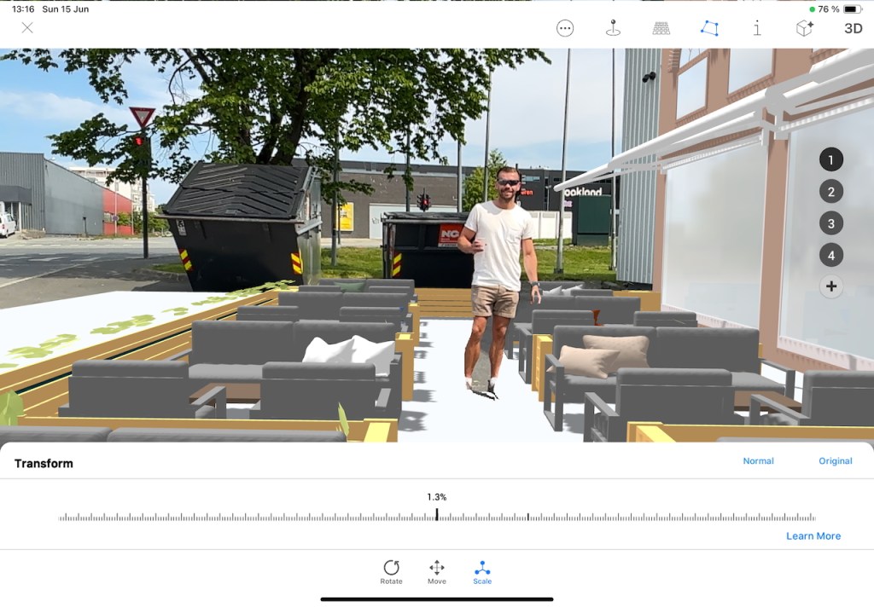Open the Learn More link
The width and height of the screenshot is (874, 607).
(x=813, y=536)
